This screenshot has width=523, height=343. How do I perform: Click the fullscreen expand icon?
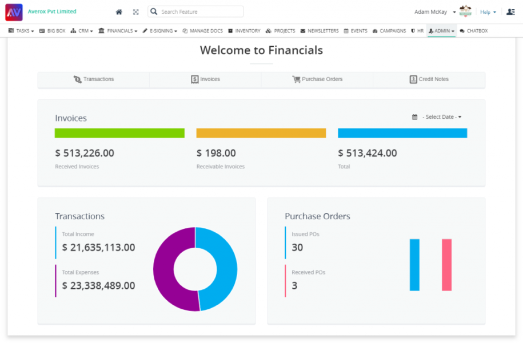click(x=135, y=11)
